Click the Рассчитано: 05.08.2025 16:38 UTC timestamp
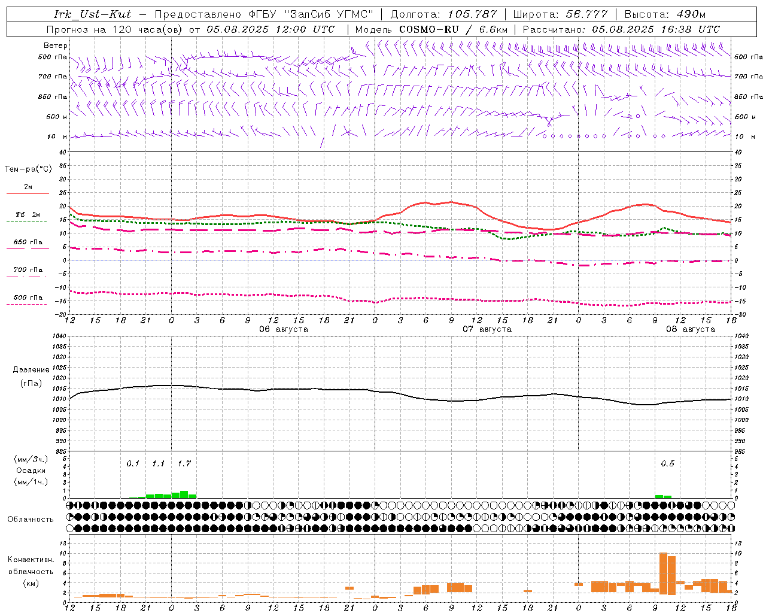The height and width of the screenshot is (613, 766). click(x=621, y=29)
